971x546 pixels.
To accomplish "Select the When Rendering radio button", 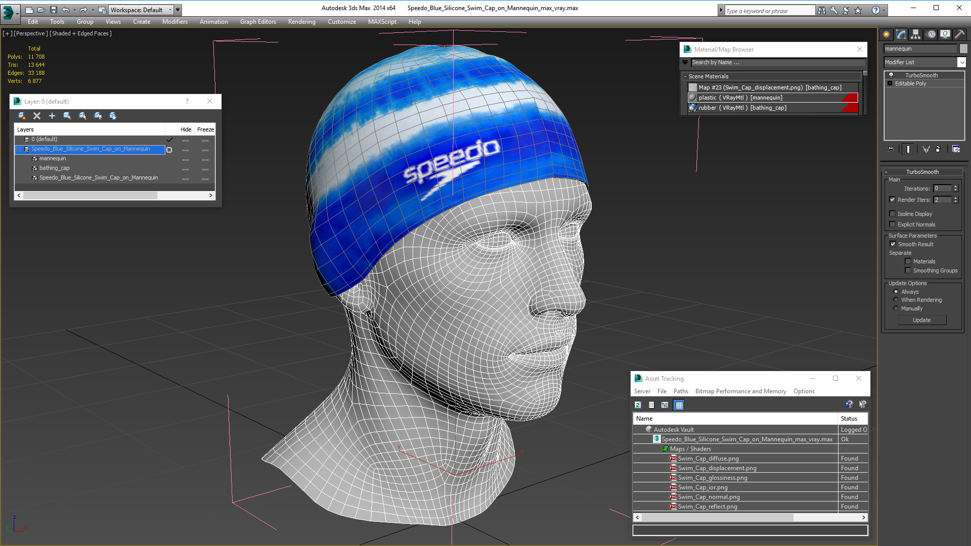I will click(x=896, y=300).
